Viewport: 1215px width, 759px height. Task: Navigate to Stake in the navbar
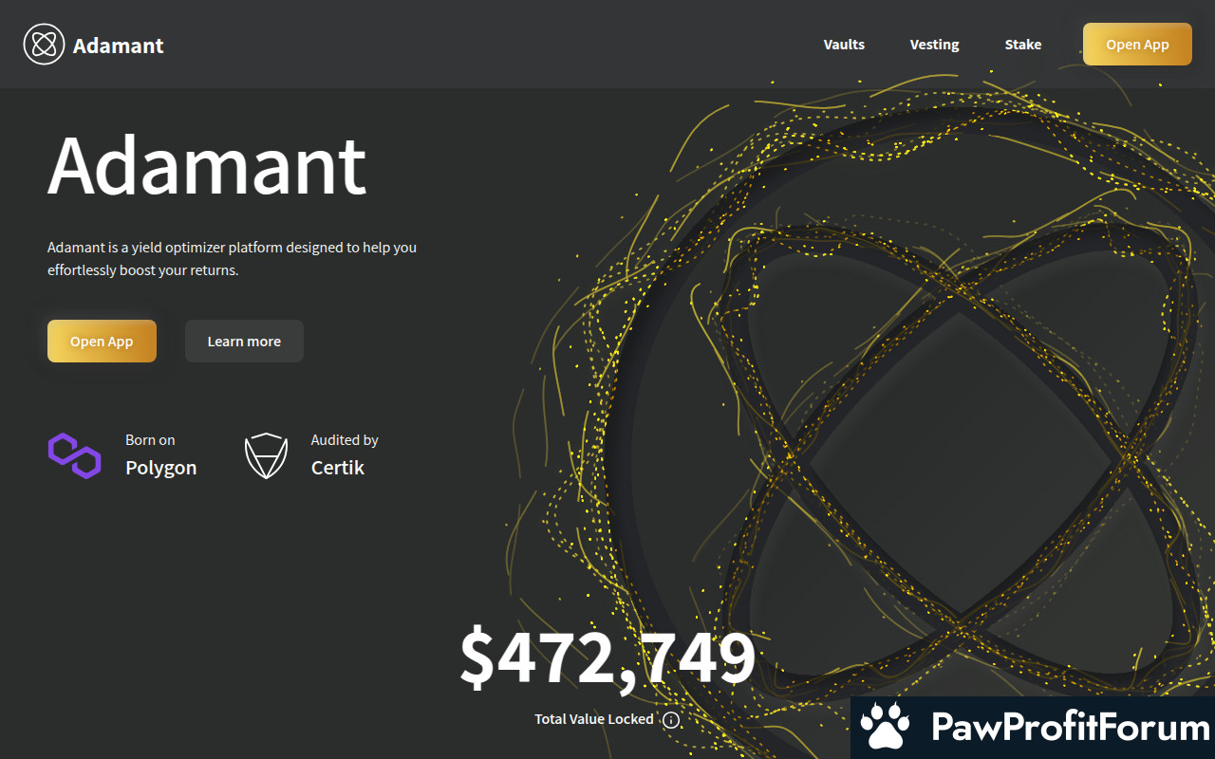(x=1022, y=45)
